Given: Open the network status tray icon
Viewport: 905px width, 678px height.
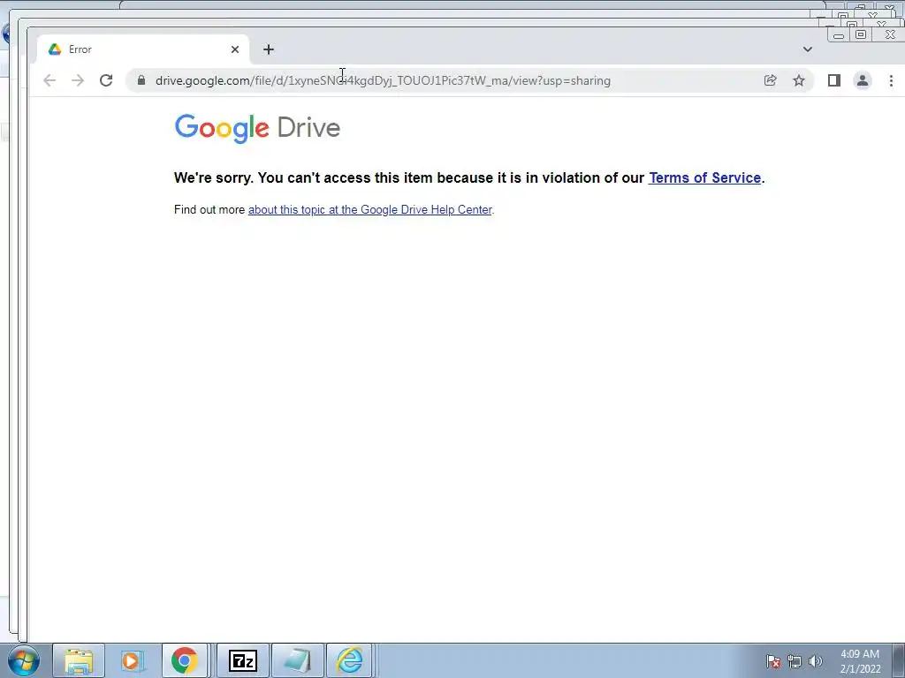Looking at the screenshot, I should pos(795,661).
